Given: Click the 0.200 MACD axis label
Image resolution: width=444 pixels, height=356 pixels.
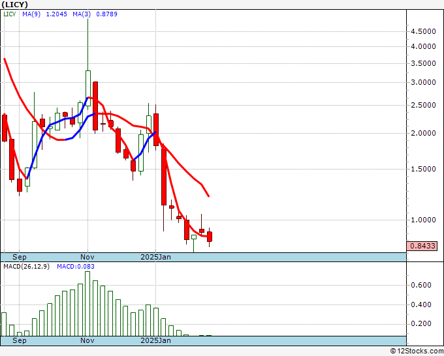Looking at the screenshot, I should [x=421, y=324].
